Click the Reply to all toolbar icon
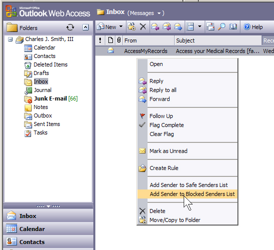This screenshot has height=250, width=274. [x=167, y=27]
